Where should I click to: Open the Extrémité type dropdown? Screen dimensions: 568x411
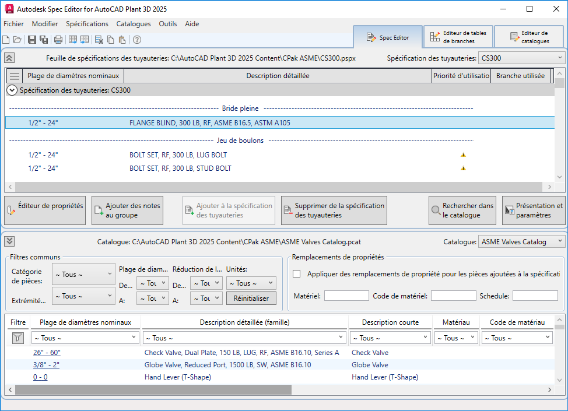pos(83,296)
